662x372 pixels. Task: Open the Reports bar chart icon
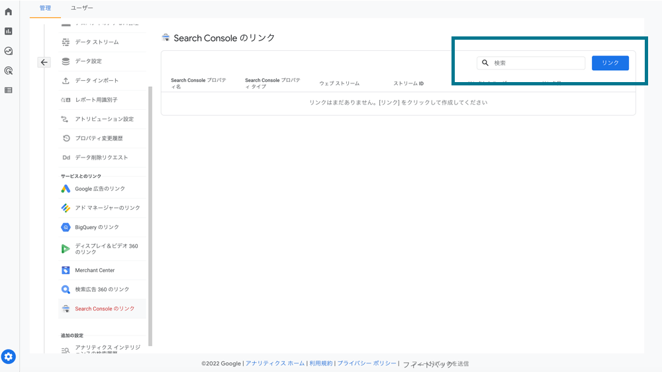click(9, 31)
